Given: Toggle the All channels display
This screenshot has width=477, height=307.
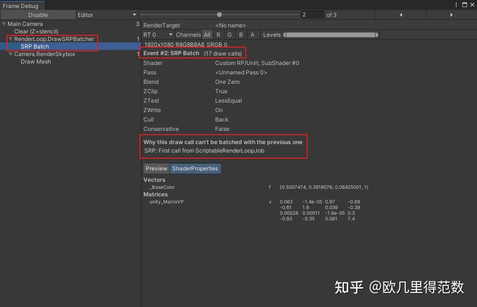Looking at the screenshot, I should point(207,34).
